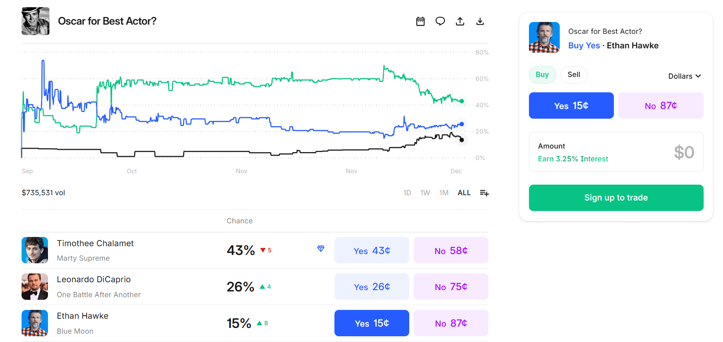Toggle to Sell mode
Screen dimensions: 723x342
pos(573,75)
